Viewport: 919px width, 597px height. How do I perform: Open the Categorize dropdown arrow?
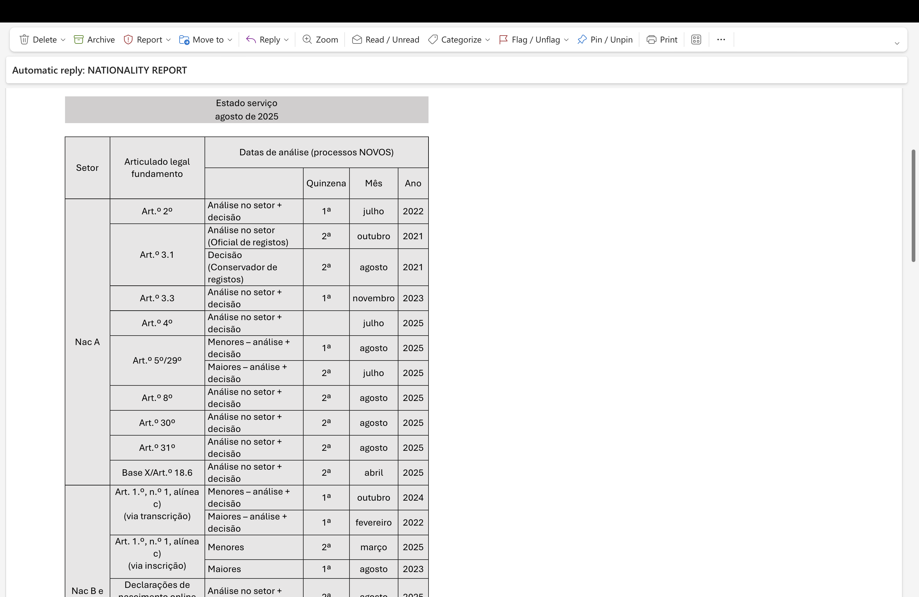click(488, 40)
